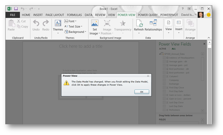Check Address of Headquarters field
The image size is (223, 135).
(x=164, y=58)
